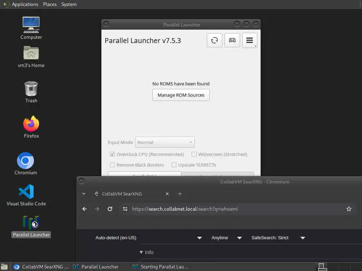362x271 pixels.
Task: Collapse the Info section
Action: [146, 252]
